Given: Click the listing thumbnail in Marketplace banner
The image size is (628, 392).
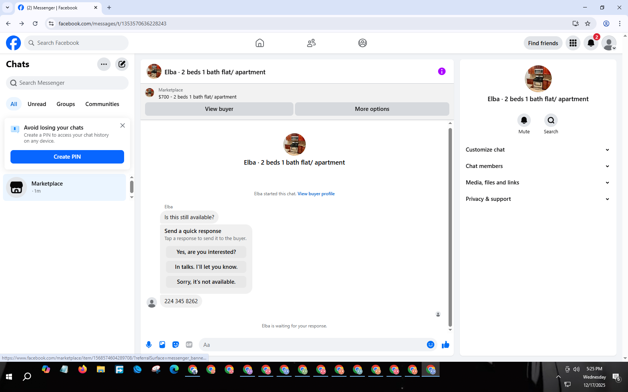Looking at the screenshot, I should (150, 93).
